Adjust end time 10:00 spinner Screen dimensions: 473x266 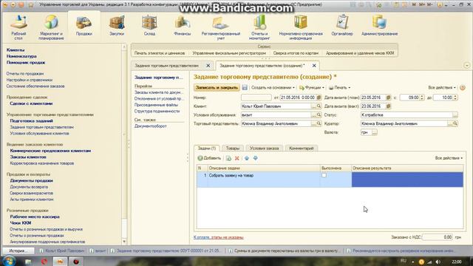coord(455,98)
